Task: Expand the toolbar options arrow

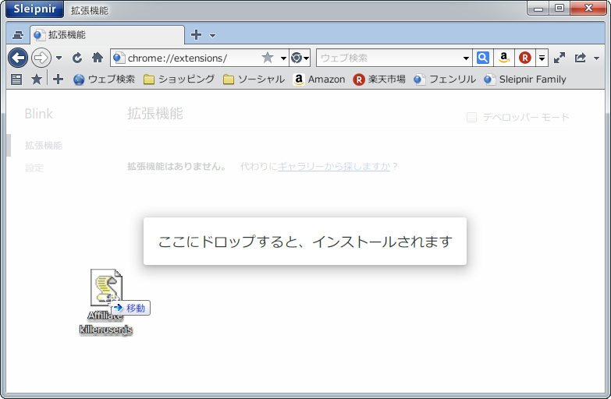Action: point(596,58)
